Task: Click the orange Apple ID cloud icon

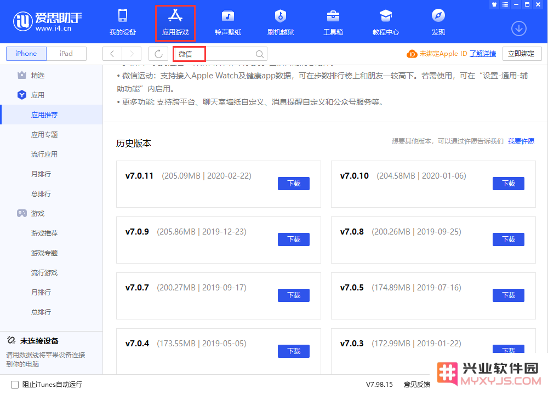Action: click(412, 54)
